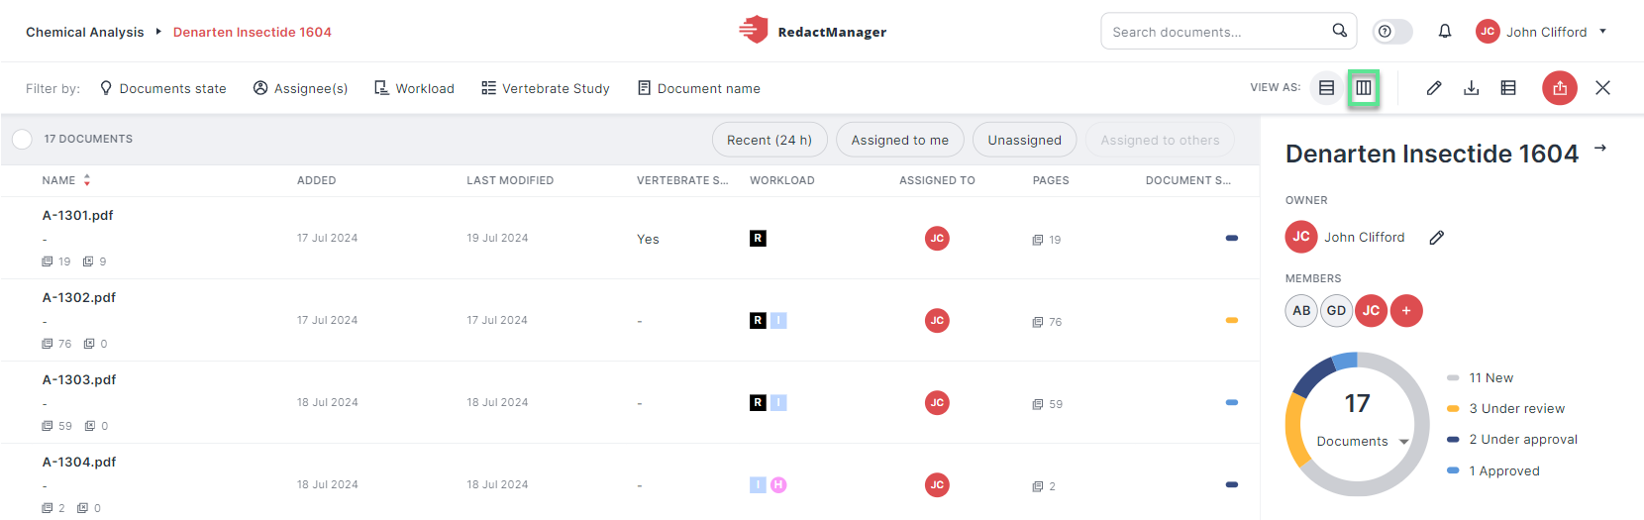Click R workload badge for A-1302.pdf
The width and height of the screenshot is (1644, 520).
coord(758,320)
